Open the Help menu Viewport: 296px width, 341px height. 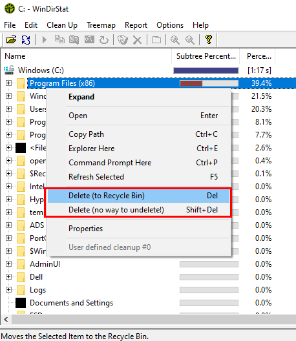[x=200, y=25]
